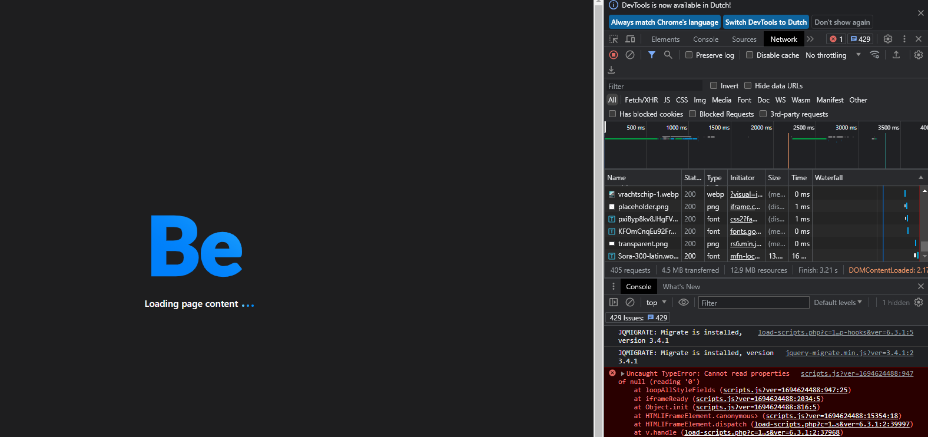
Task: Click the info icon in language banner
Action: (614, 5)
